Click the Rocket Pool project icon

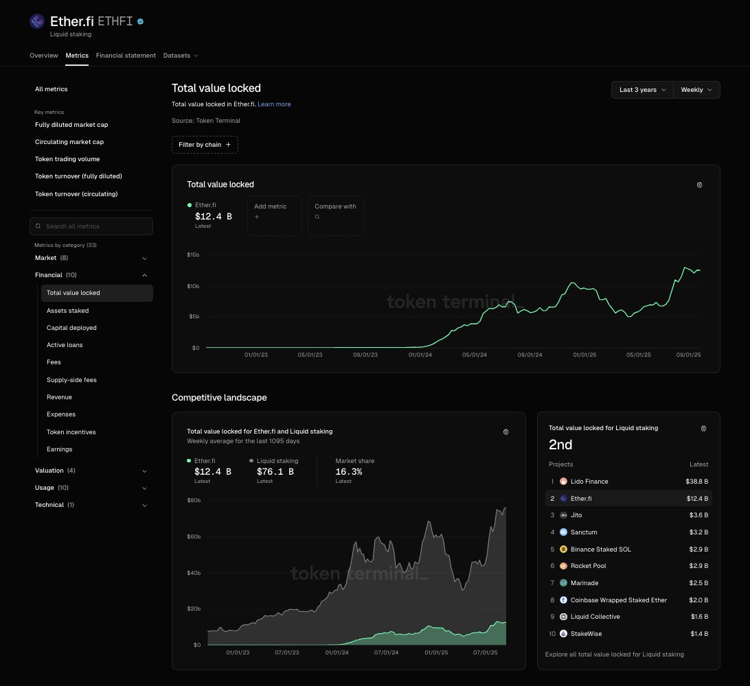pos(563,566)
